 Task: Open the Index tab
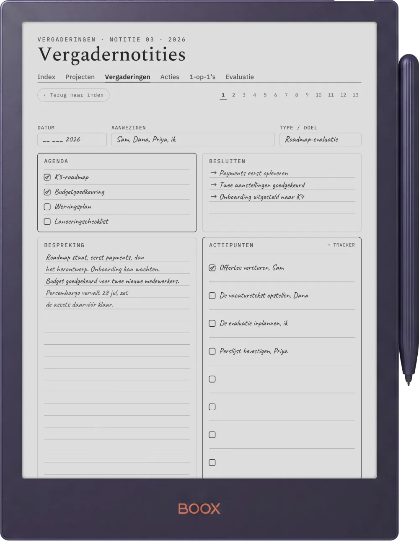46,77
